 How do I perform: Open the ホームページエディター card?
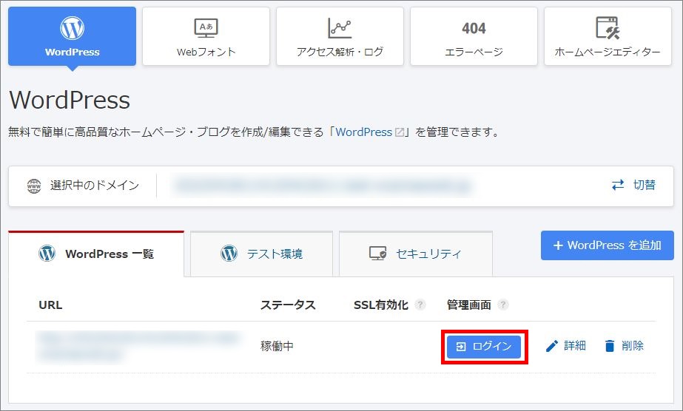pos(608,36)
